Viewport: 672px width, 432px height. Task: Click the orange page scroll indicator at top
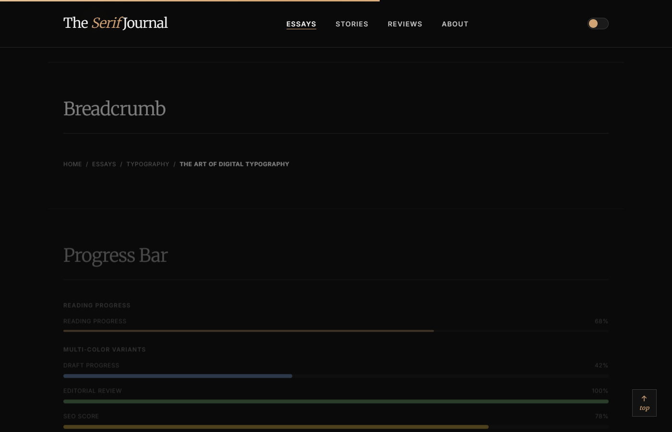coord(190,1)
